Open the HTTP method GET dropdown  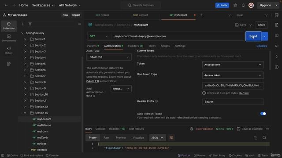(x=99, y=36)
